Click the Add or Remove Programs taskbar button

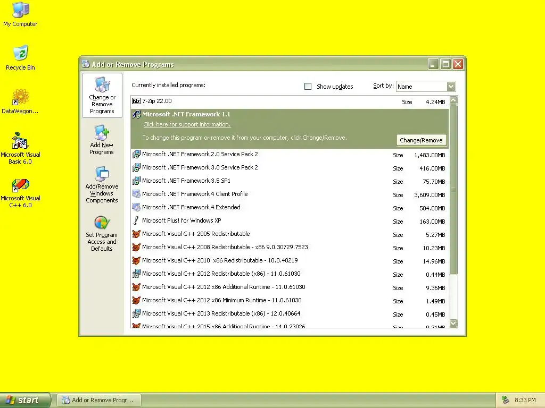coord(99,400)
